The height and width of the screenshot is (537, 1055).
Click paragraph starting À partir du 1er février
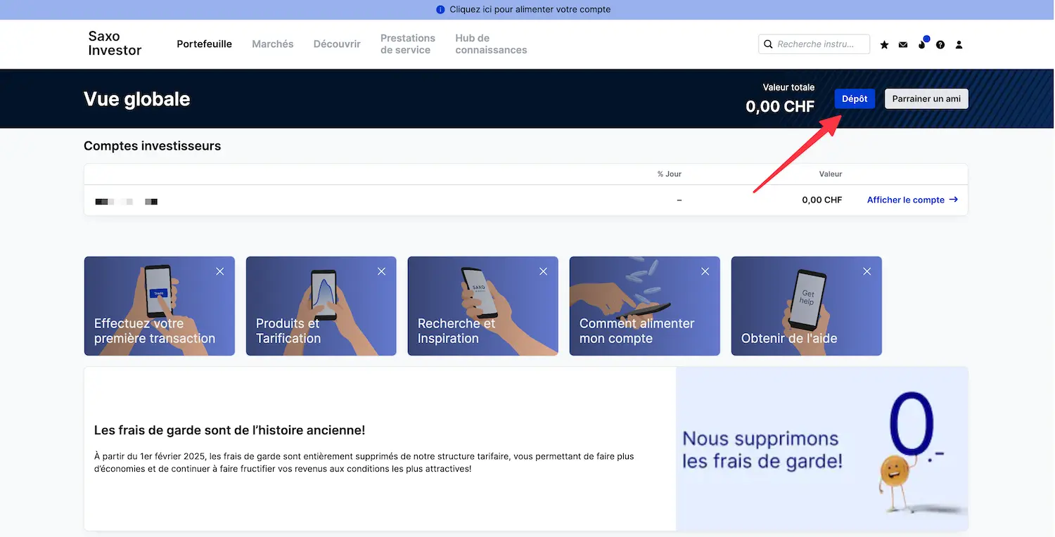(x=364, y=462)
